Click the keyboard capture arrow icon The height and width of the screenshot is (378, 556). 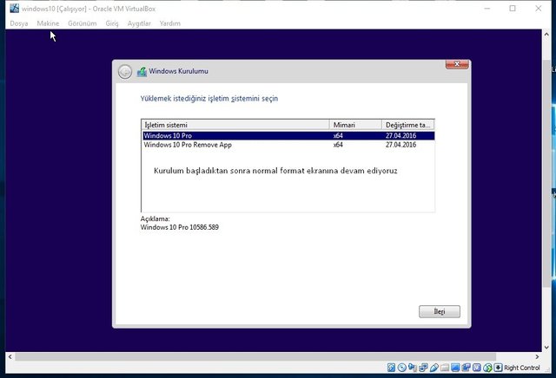[498, 368]
